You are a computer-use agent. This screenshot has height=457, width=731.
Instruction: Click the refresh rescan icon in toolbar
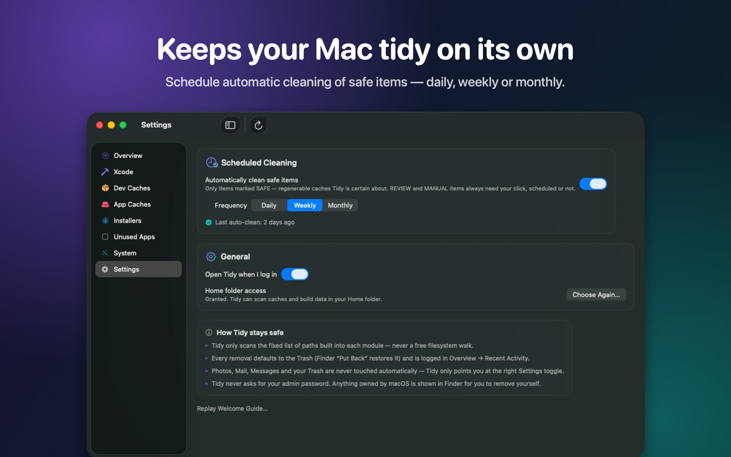(258, 125)
